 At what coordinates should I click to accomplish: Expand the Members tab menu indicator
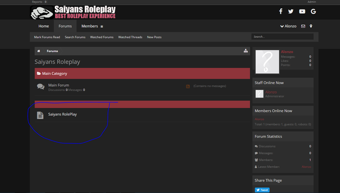101,27
